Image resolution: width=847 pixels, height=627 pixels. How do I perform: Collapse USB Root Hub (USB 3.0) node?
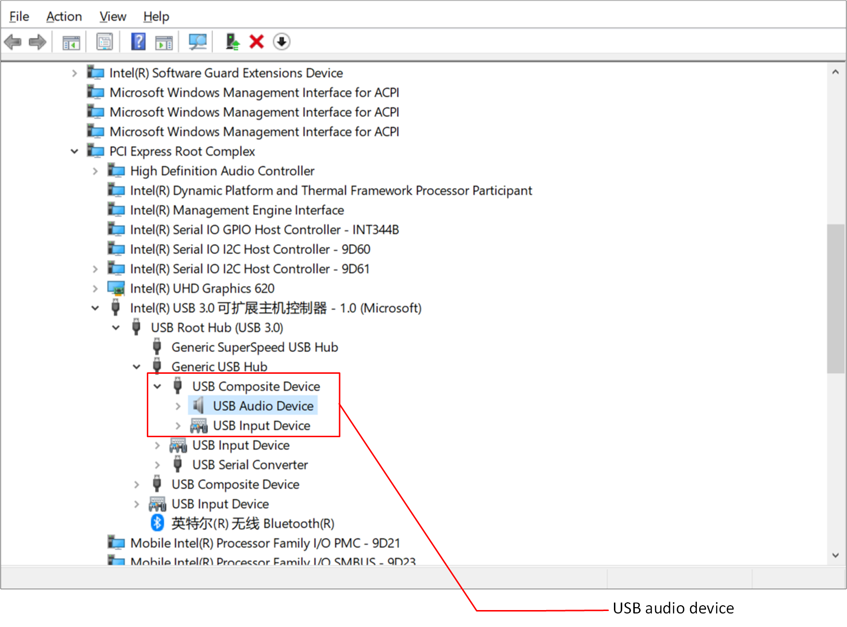(116, 328)
